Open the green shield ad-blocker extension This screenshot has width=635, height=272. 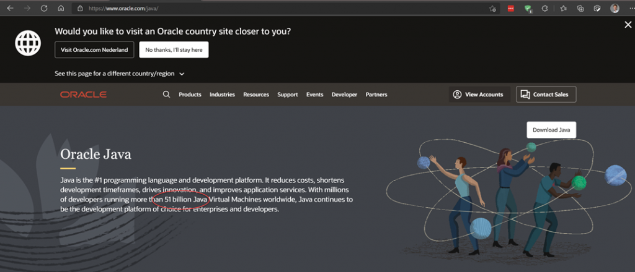coord(528,9)
